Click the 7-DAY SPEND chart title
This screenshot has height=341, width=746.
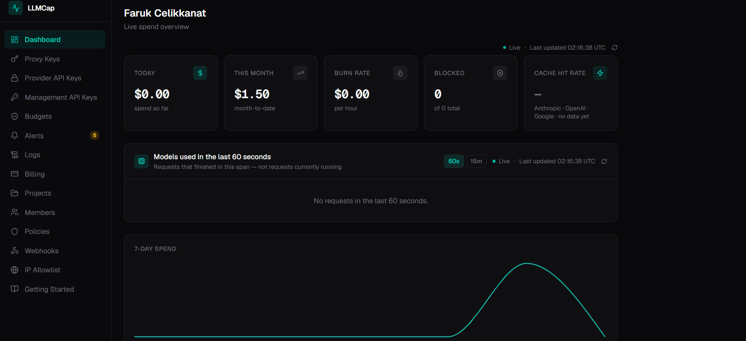click(x=155, y=249)
